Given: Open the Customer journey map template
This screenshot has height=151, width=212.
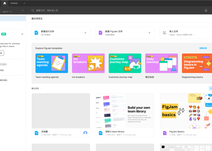Looking at the screenshot, I should pyautogui.click(x=125, y=63).
